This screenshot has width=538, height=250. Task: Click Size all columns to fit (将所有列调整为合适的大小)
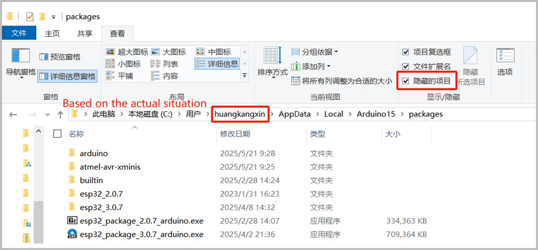[x=342, y=81]
